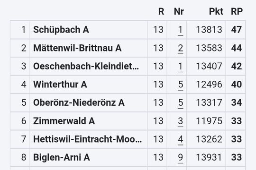Click Nr link 3 for Zimmerwald A
This screenshot has width=256, height=170.
coord(180,121)
